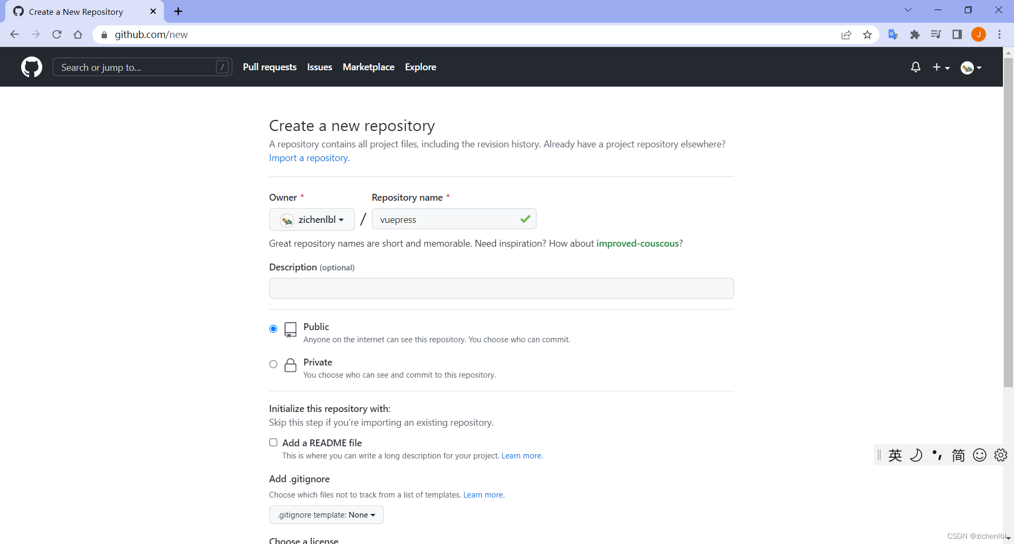Image resolution: width=1014 pixels, height=544 pixels.
Task: Open Issues in the nav
Action: point(320,67)
